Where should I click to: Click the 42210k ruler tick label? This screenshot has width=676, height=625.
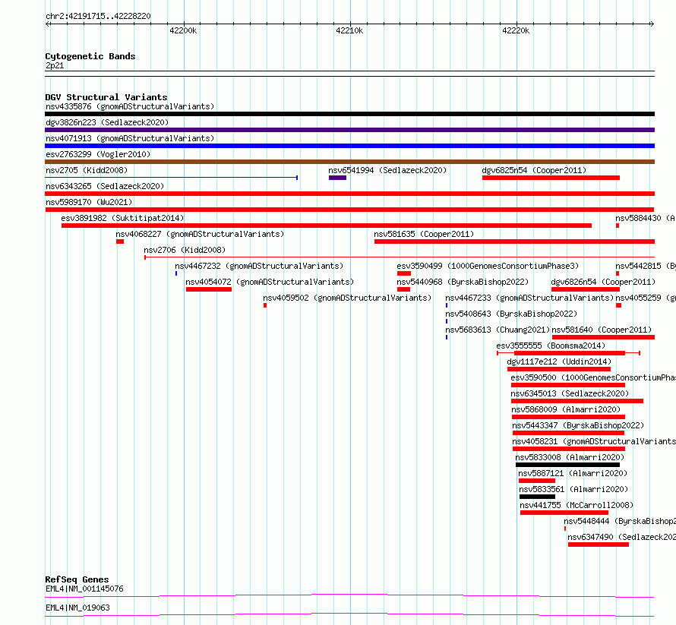point(349,30)
